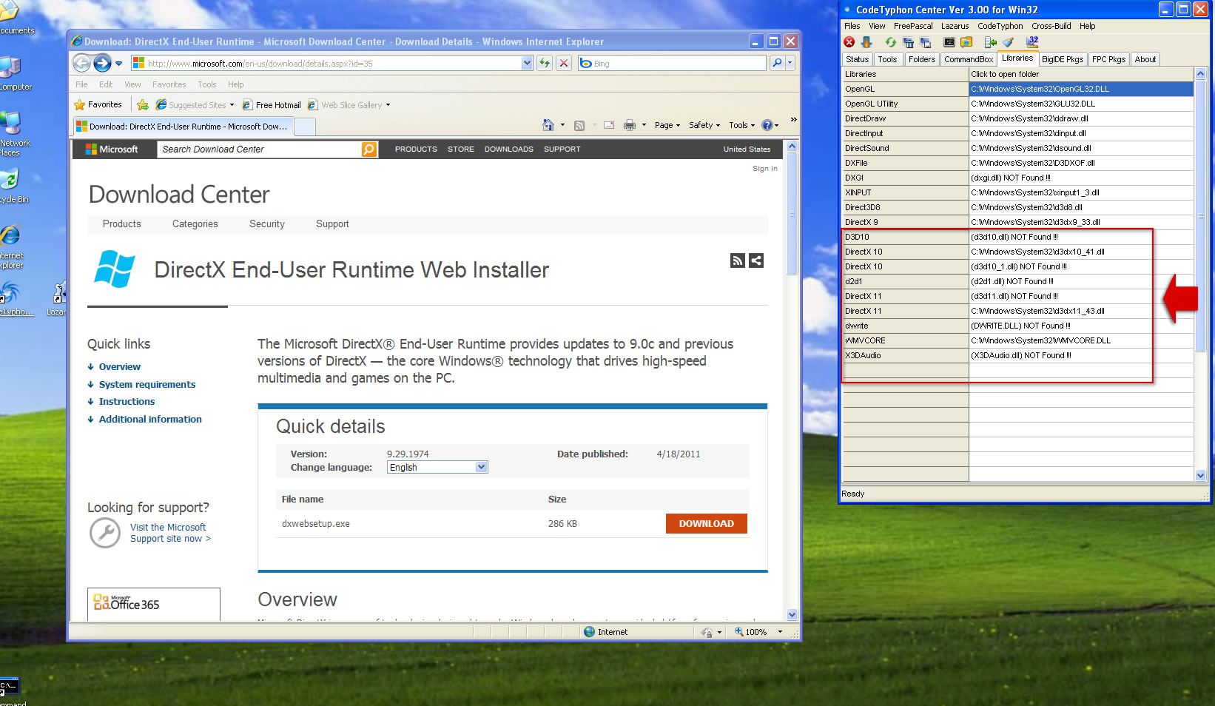Click the DirectSound library row label
Screen dimensions: 1215x706
(906, 148)
